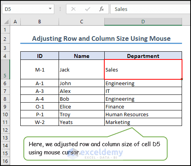The height and width of the screenshot is (166, 191).
Task: Click the Enter checkmark formula bar icon
Action: (x=87, y=9)
